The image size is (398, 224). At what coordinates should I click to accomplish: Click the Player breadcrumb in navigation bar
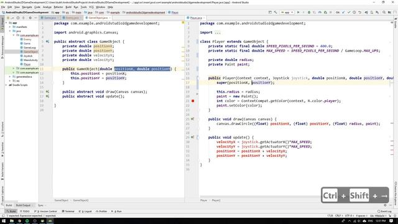[173, 12]
